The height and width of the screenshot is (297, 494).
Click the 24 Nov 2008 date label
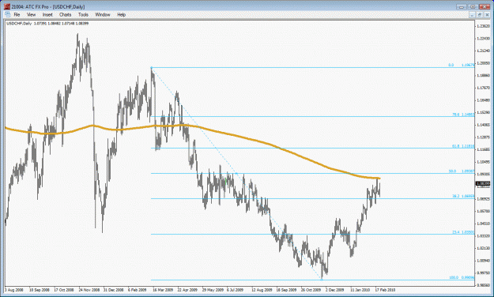[x=89, y=289]
